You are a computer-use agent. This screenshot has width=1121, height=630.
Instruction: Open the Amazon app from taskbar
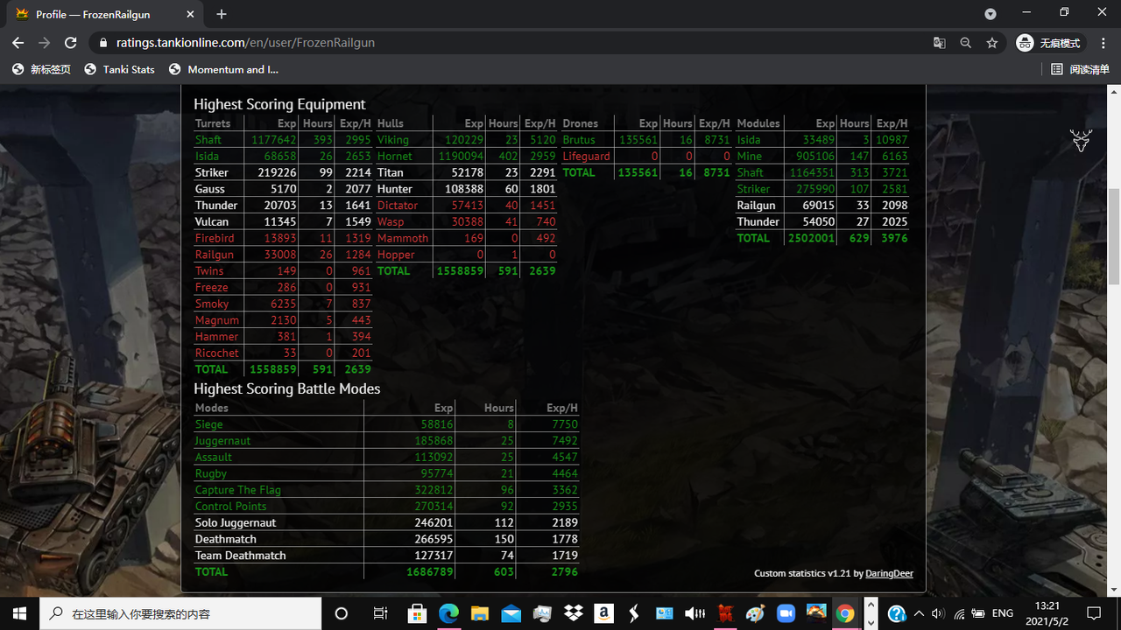pyautogui.click(x=603, y=613)
